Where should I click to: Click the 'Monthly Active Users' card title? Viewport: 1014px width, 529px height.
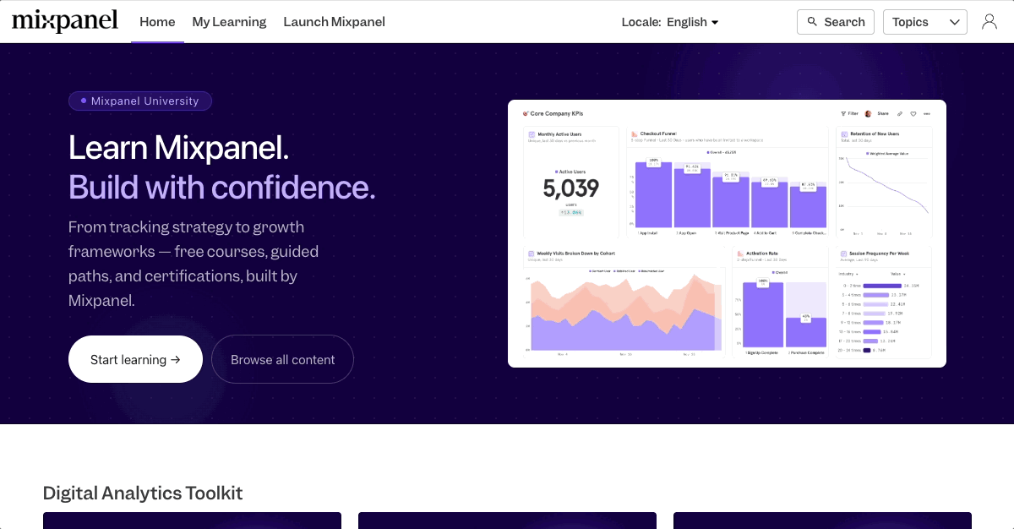559,134
